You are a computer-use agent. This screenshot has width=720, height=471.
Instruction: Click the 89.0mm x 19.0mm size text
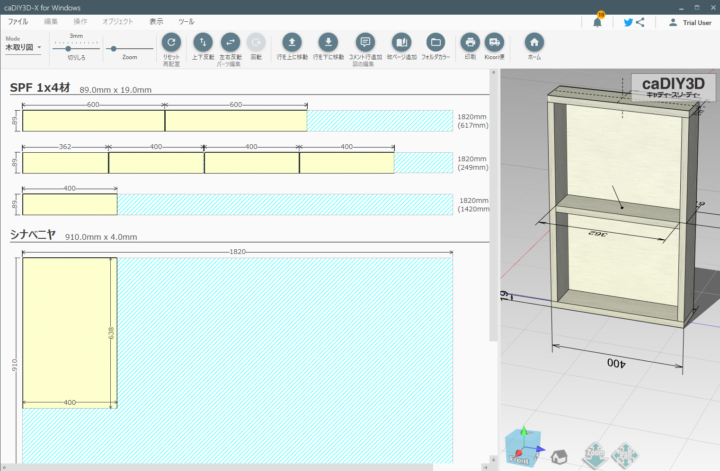coord(116,90)
